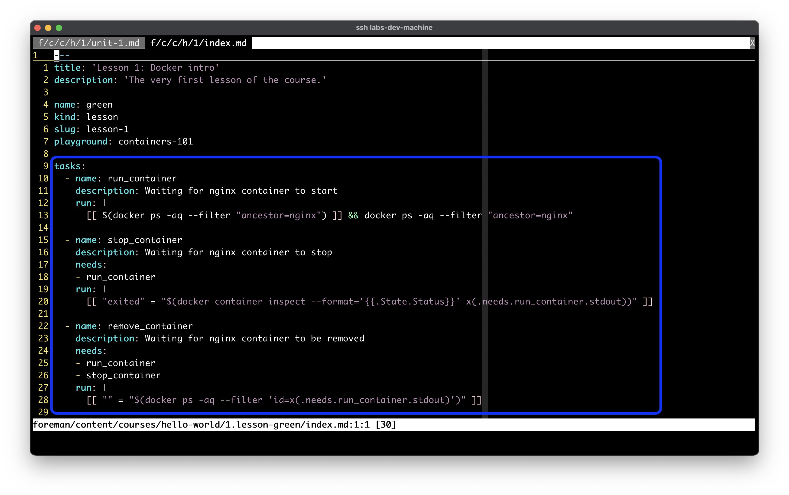Click the "exited" string on line 20
789x495 pixels.
click(x=123, y=302)
